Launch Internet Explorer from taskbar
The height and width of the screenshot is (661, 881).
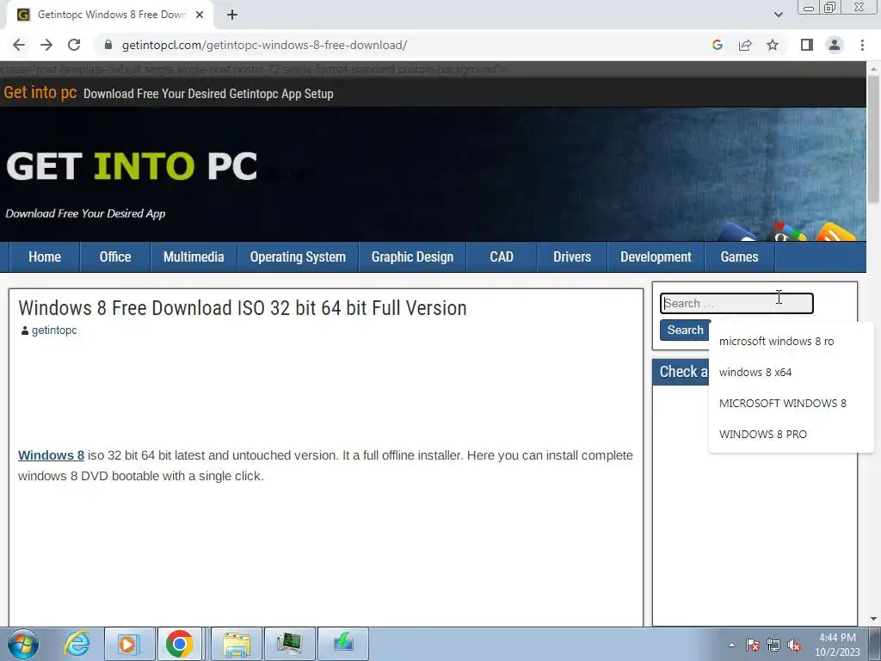pyautogui.click(x=77, y=644)
